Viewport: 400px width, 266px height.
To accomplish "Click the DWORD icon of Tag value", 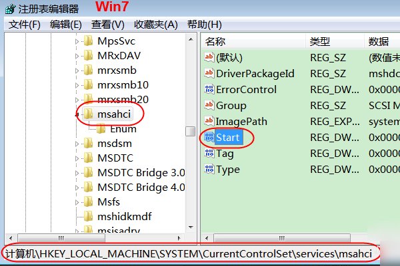I will coord(209,153).
